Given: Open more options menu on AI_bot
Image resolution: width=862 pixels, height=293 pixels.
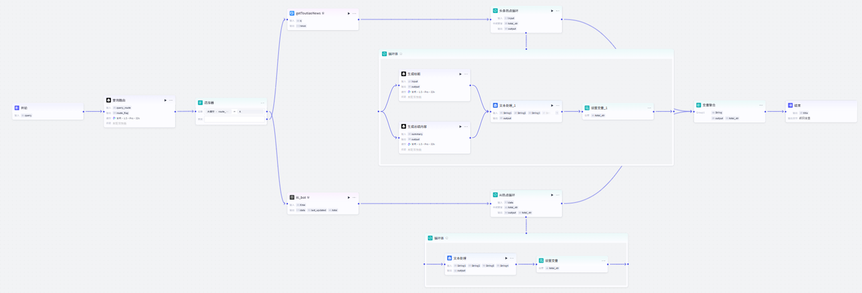Looking at the screenshot, I should point(354,198).
